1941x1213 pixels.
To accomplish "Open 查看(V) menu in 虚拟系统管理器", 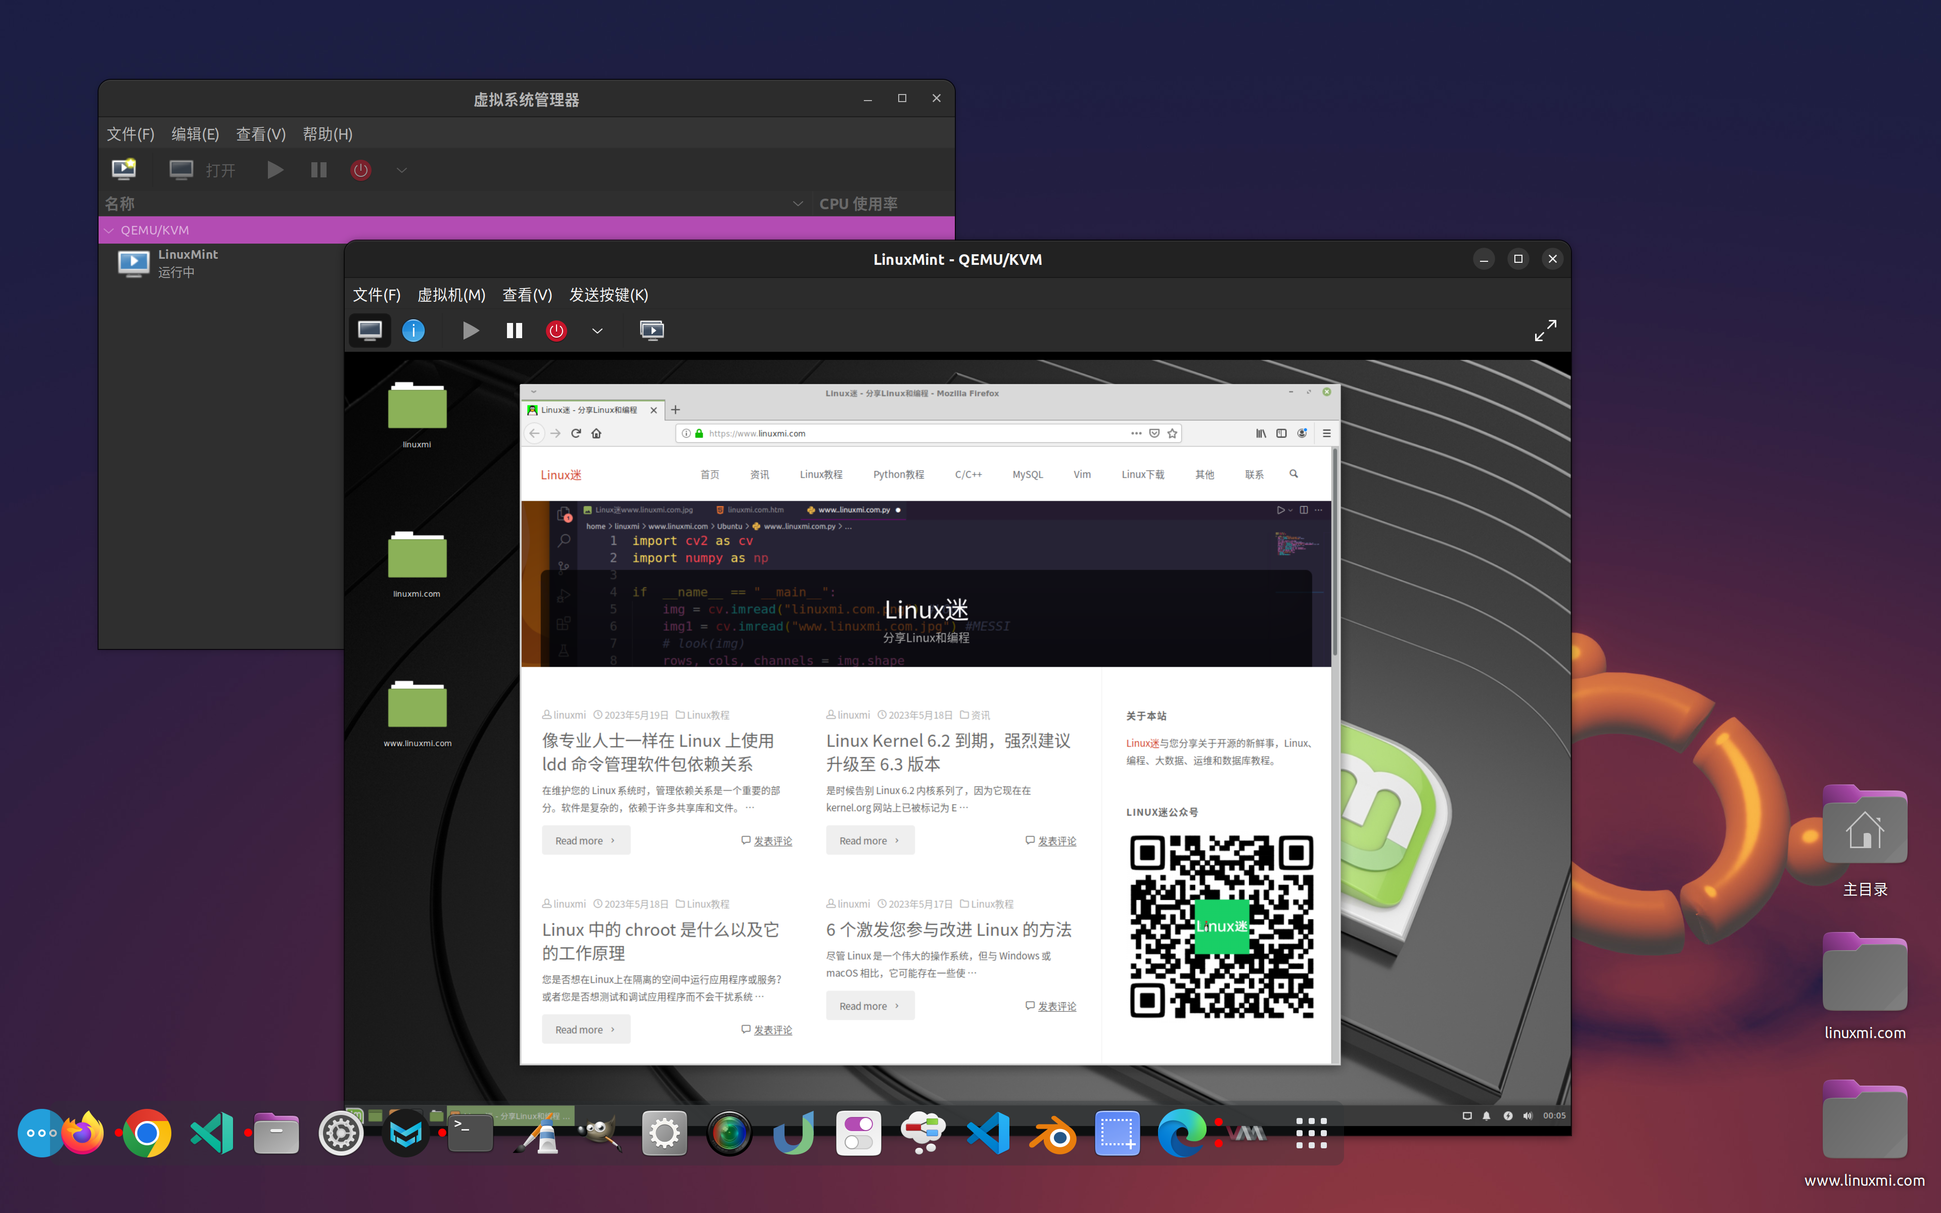I will [261, 134].
